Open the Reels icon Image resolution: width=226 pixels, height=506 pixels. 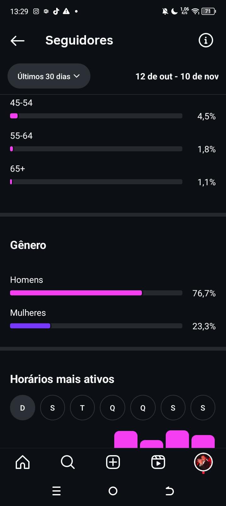tap(158, 462)
